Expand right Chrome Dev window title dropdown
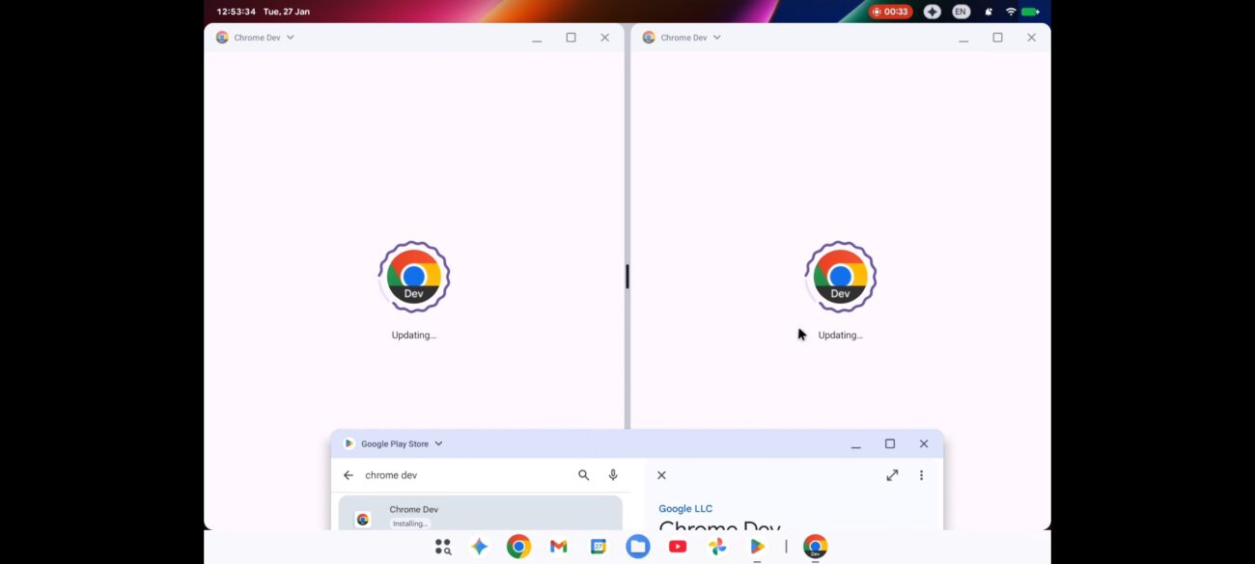Image resolution: width=1255 pixels, height=564 pixels. pyautogui.click(x=716, y=38)
